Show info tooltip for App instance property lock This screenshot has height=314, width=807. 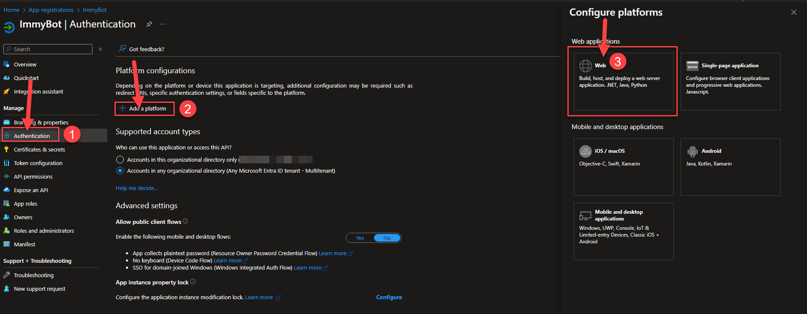[x=193, y=282]
